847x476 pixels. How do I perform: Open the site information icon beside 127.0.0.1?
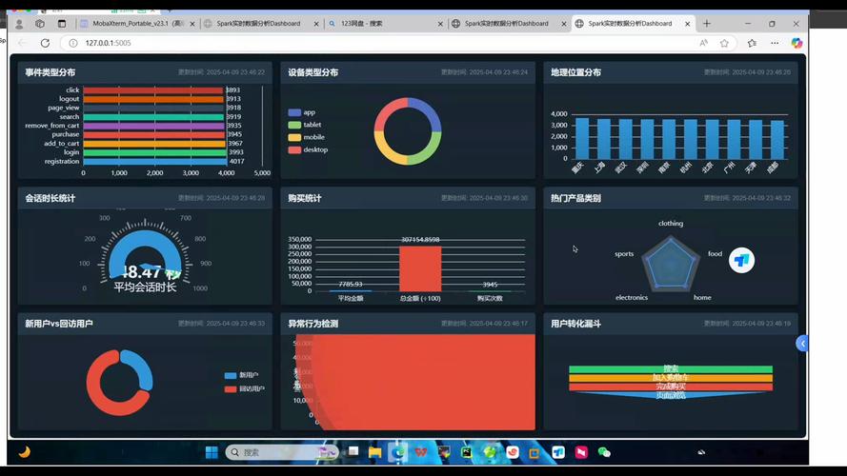(73, 43)
